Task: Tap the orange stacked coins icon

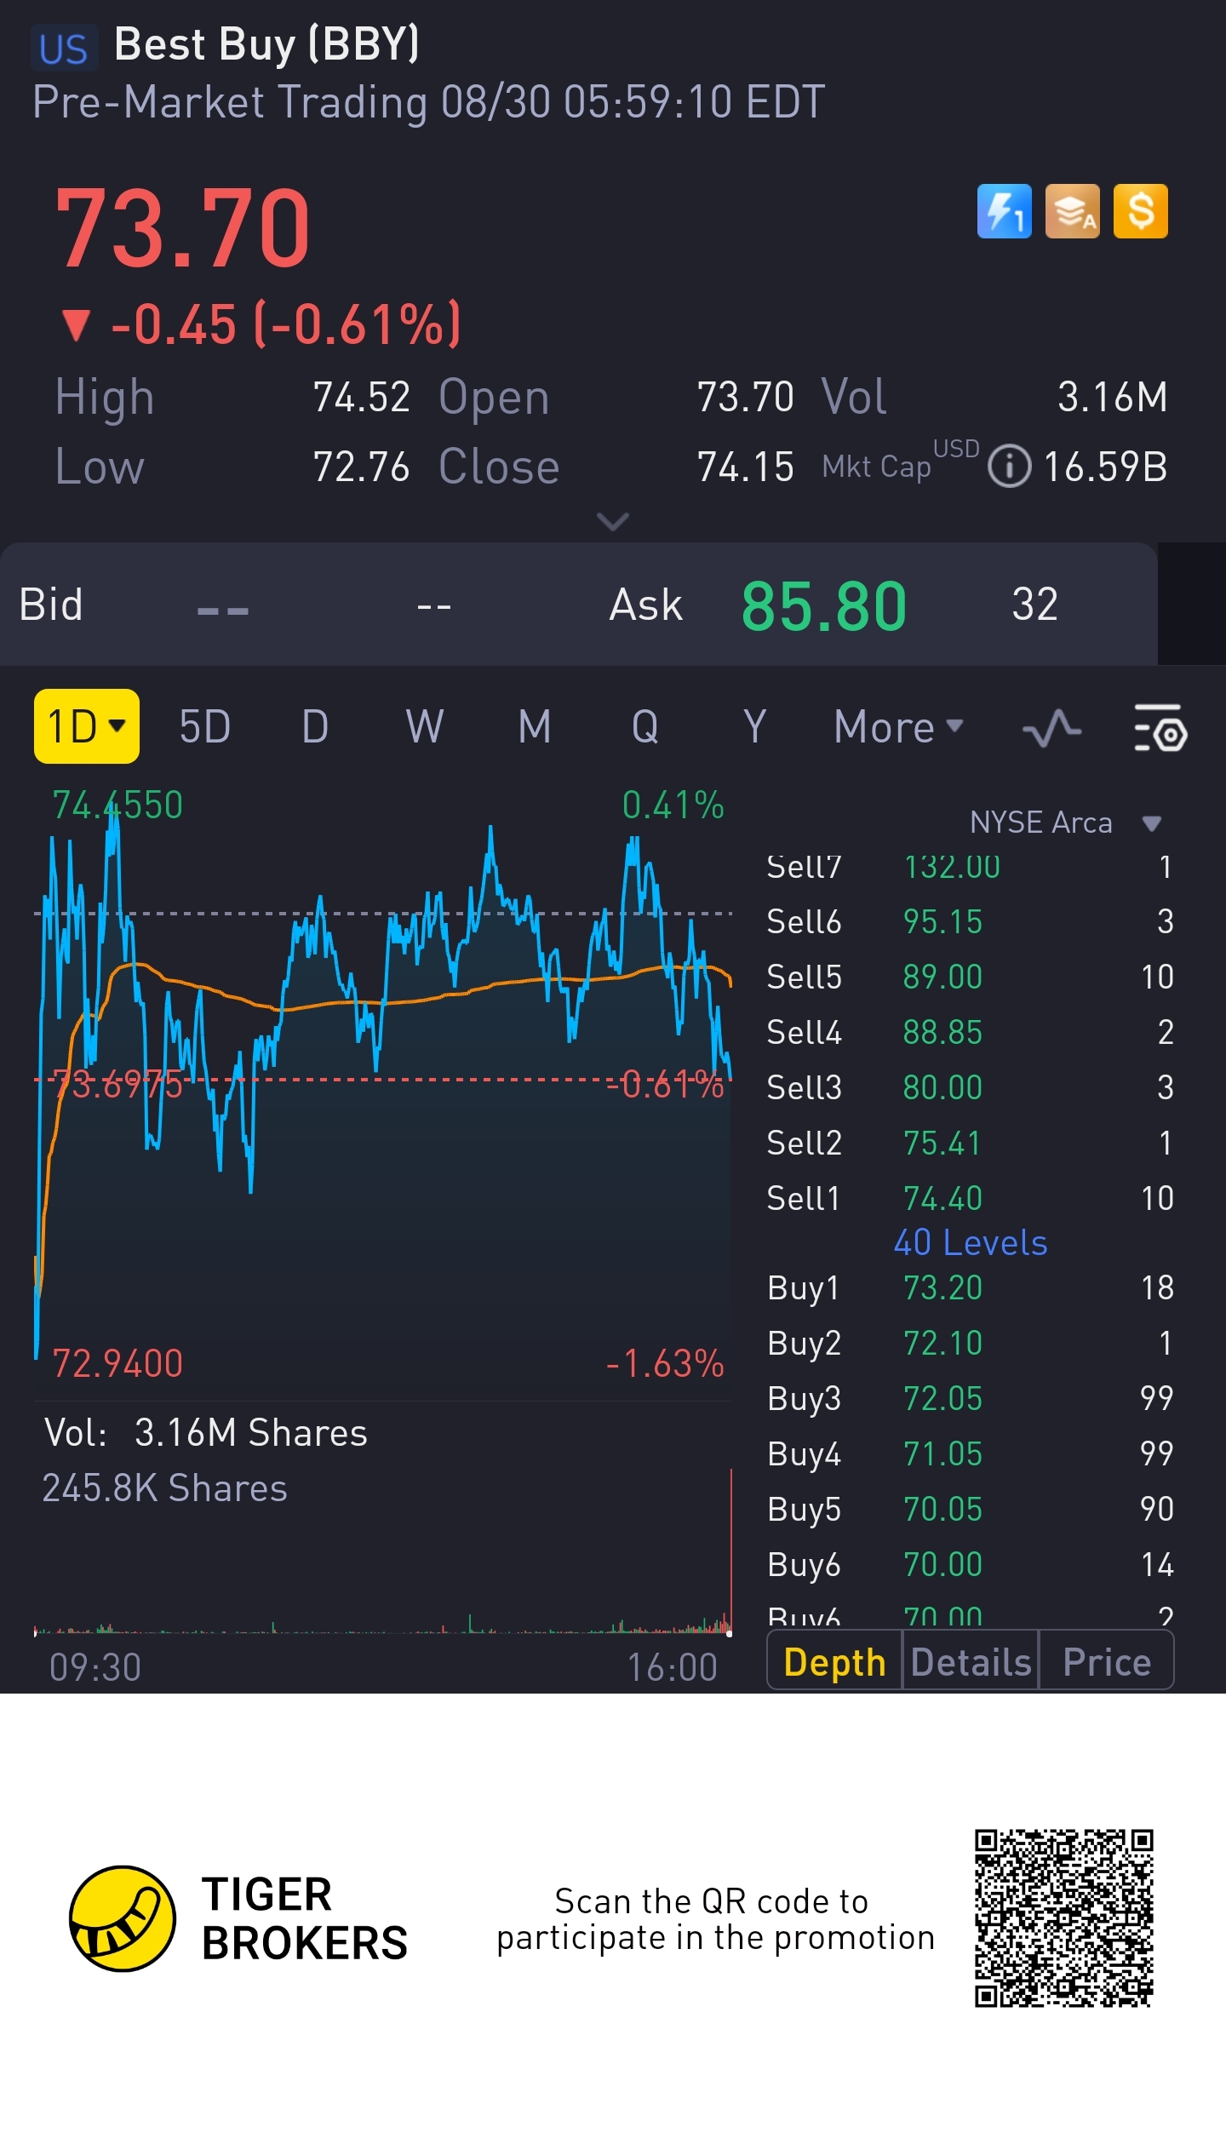Action: pyautogui.click(x=1072, y=211)
